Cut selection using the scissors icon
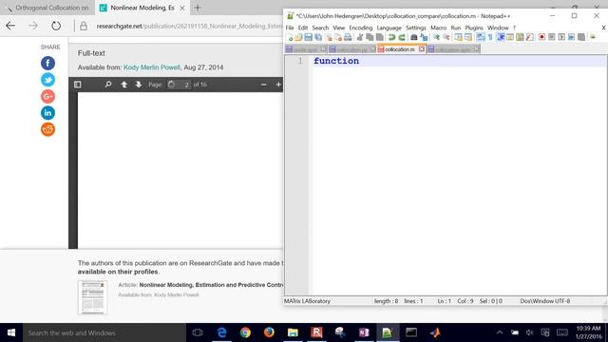Image resolution: width=608 pixels, height=342 pixels. 360,37
